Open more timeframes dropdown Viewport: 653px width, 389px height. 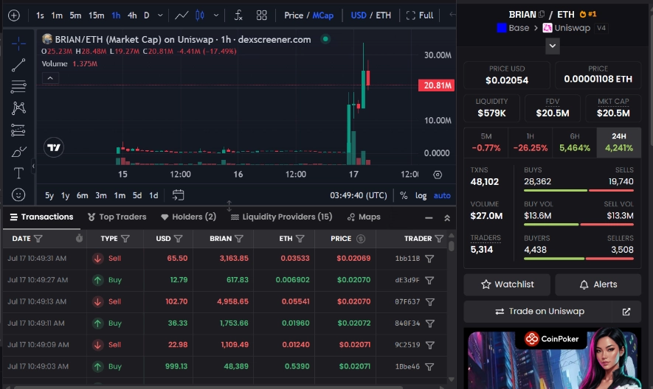[x=160, y=15]
